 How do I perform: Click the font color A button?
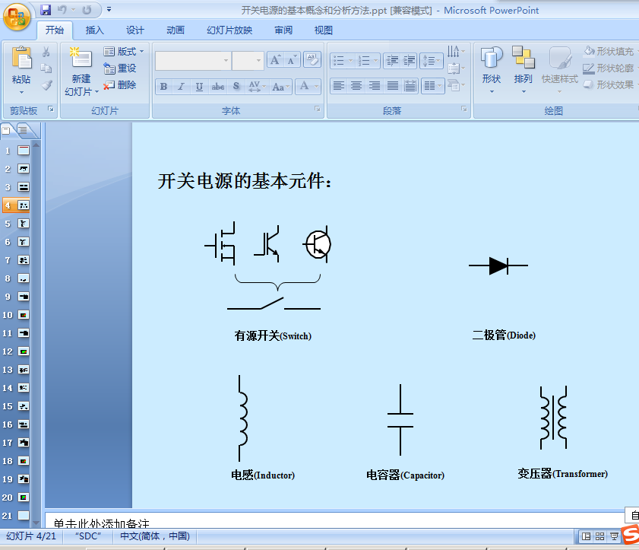pyautogui.click(x=304, y=86)
